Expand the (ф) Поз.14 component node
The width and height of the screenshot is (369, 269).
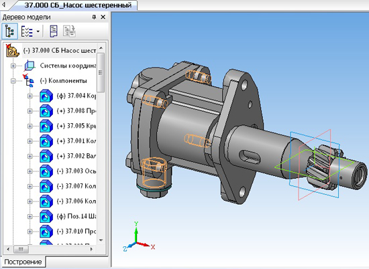click(30, 216)
